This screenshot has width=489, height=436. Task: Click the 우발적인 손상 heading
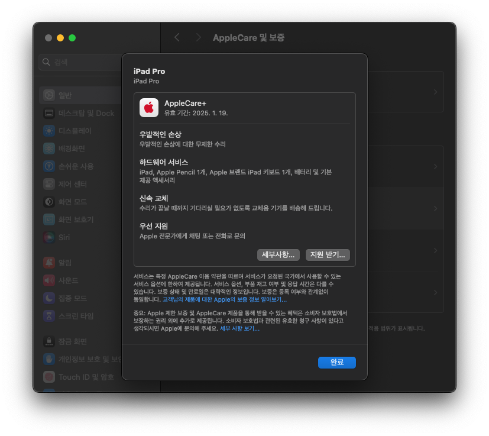pos(160,134)
